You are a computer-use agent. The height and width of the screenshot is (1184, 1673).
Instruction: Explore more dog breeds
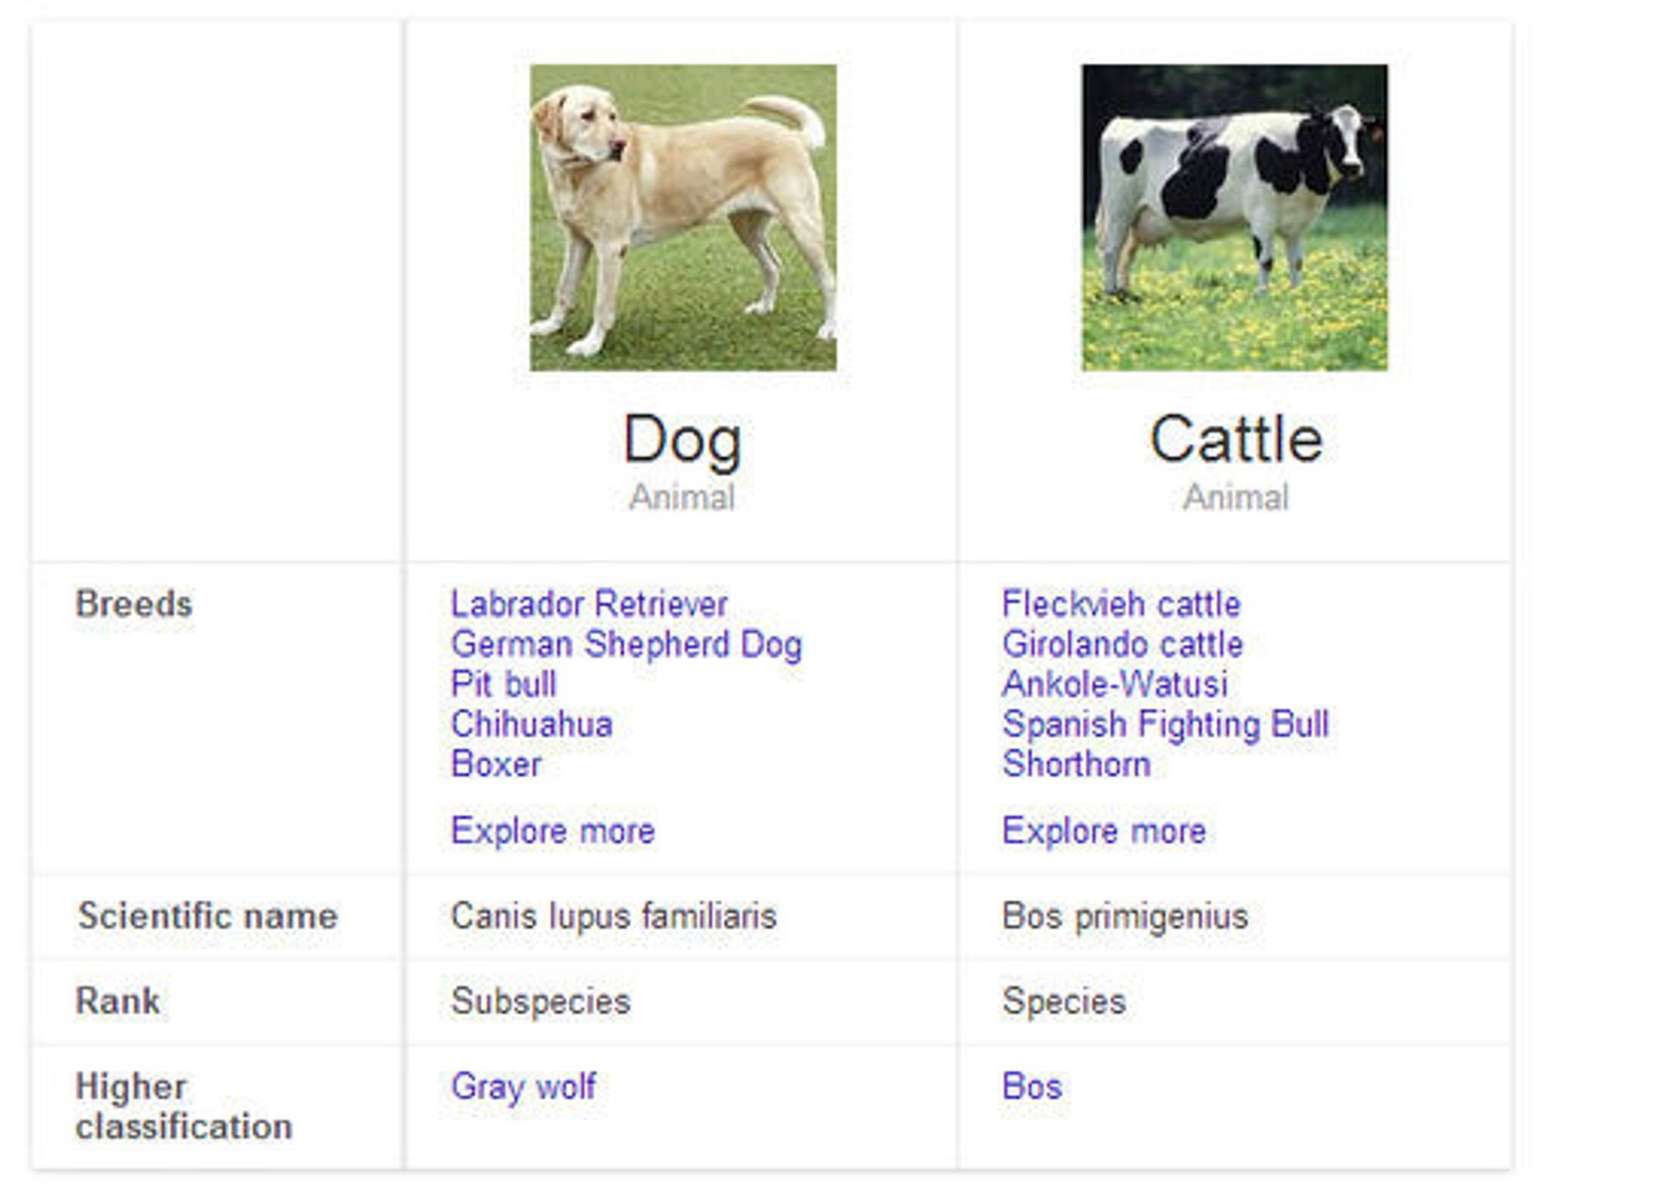pos(553,831)
